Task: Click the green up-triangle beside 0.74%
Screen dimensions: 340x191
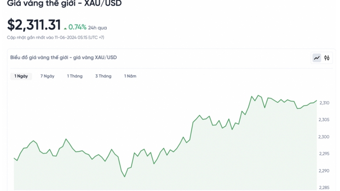Action: pyautogui.click(x=65, y=28)
